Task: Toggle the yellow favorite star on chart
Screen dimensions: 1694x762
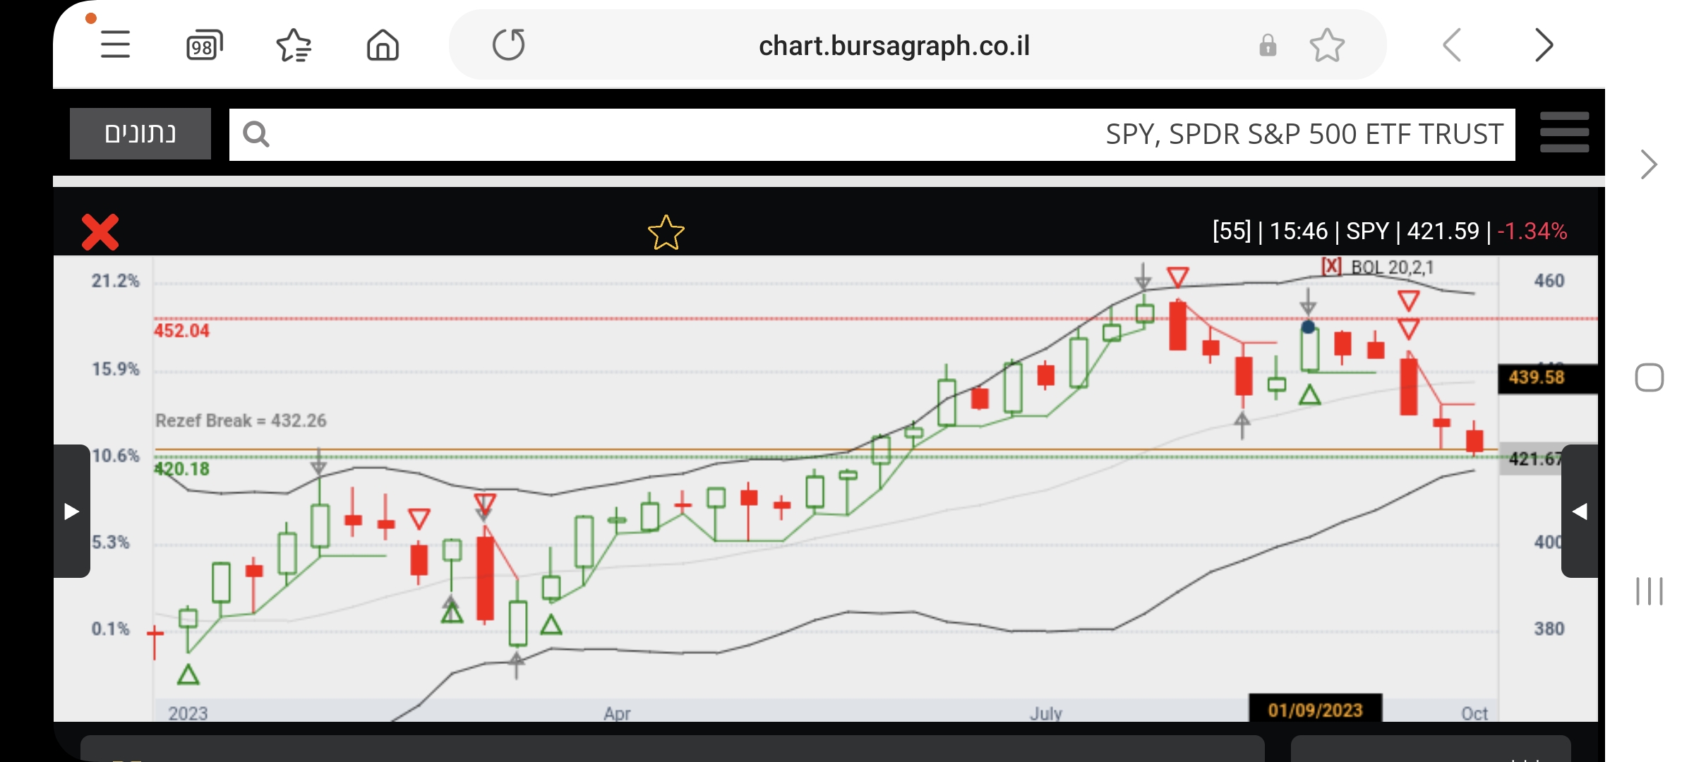Action: click(x=666, y=233)
